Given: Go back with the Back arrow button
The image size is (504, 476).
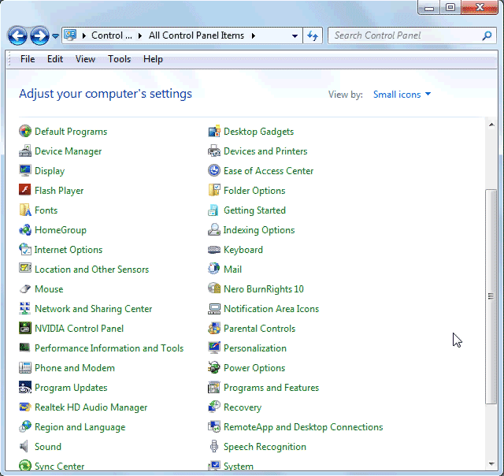Looking at the screenshot, I should coord(17,35).
